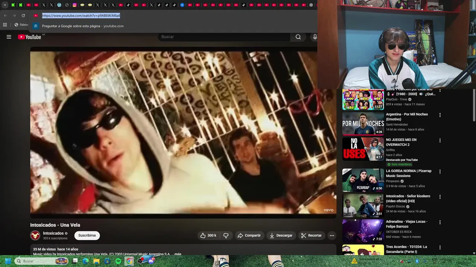Viewport: 476px width, 267px height.
Task: Reload the page in the browser
Action: point(23,16)
